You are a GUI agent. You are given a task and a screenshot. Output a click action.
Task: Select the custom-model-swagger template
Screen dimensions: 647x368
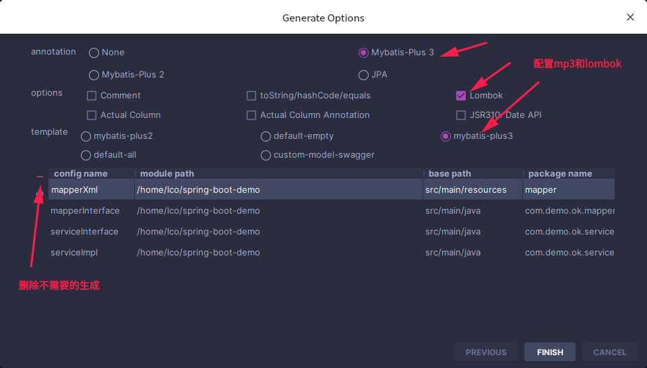(x=266, y=155)
